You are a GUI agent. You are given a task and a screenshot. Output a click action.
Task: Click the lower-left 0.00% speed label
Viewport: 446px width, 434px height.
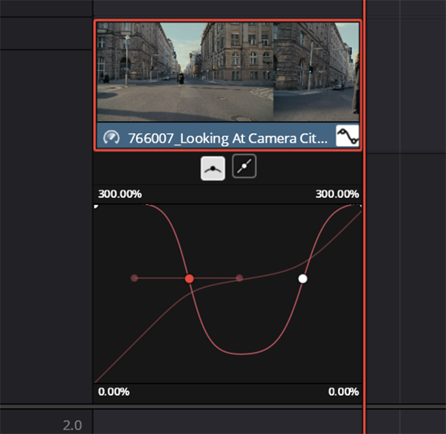click(x=114, y=392)
